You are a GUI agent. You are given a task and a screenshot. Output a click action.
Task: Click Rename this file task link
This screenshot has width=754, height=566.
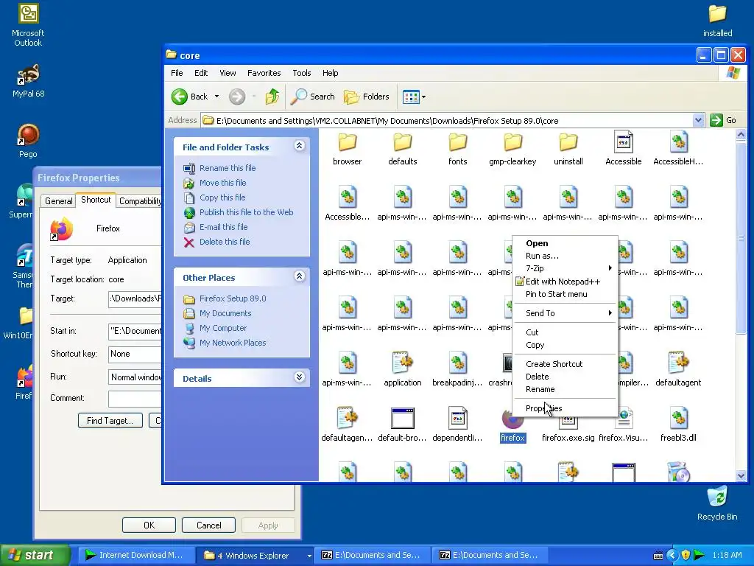pyautogui.click(x=228, y=168)
